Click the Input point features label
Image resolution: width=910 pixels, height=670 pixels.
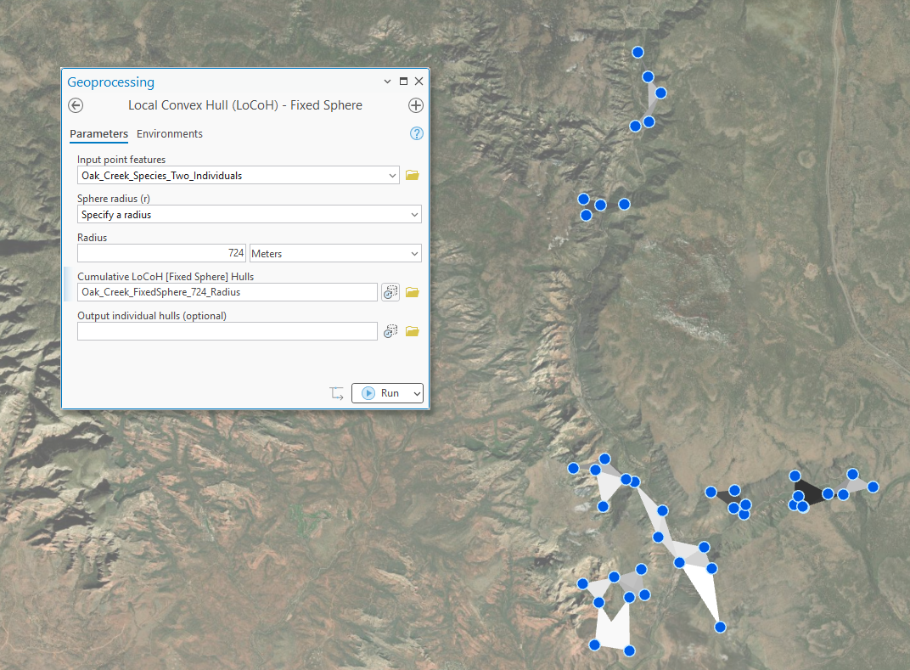click(121, 159)
